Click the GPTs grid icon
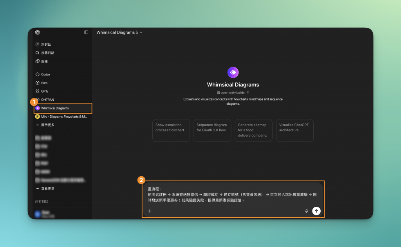Image resolution: width=401 pixels, height=247 pixels. pos(37,91)
